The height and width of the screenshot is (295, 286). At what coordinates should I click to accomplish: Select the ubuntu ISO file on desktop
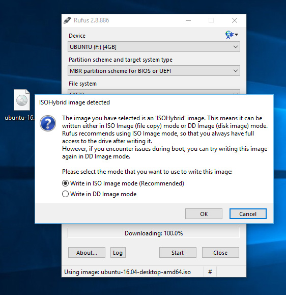click(20, 105)
